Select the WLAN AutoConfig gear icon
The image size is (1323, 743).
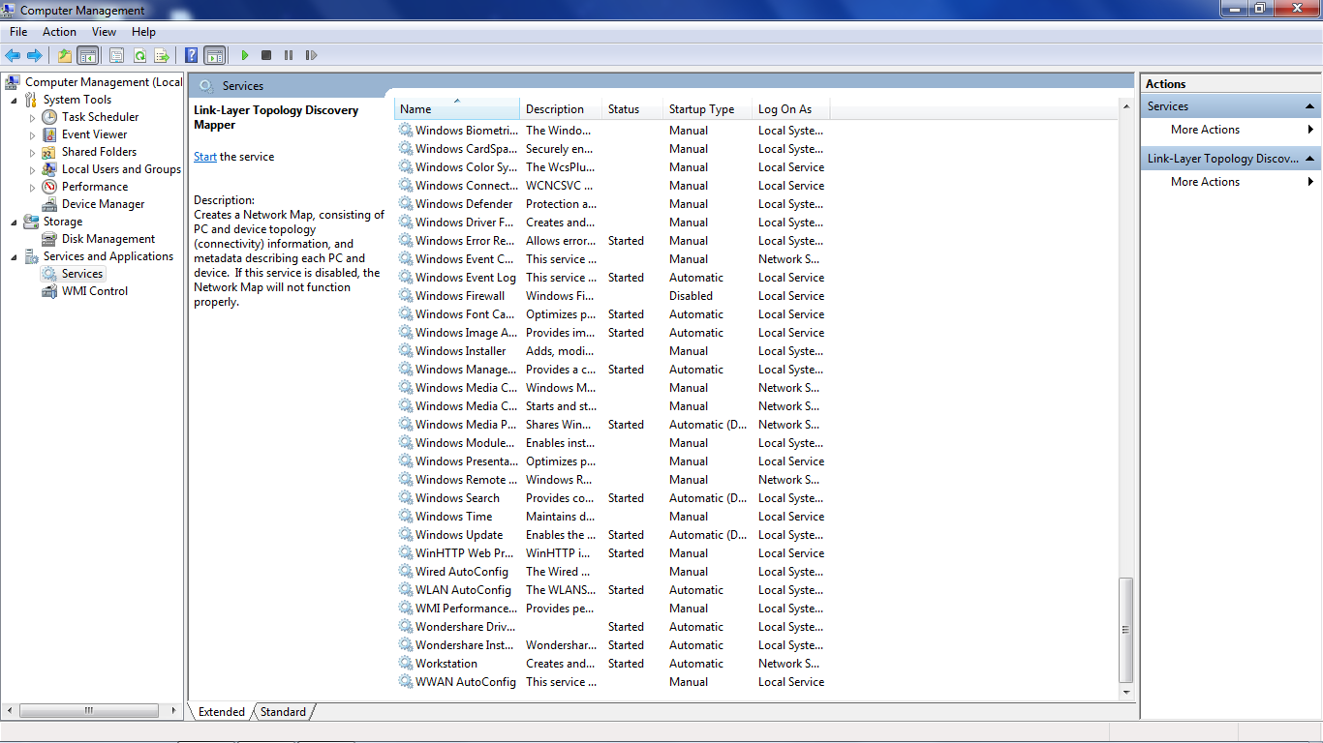coord(406,590)
